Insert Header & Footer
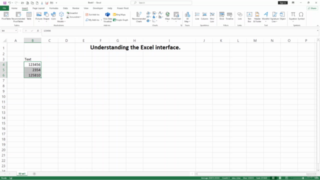 tap(257, 17)
